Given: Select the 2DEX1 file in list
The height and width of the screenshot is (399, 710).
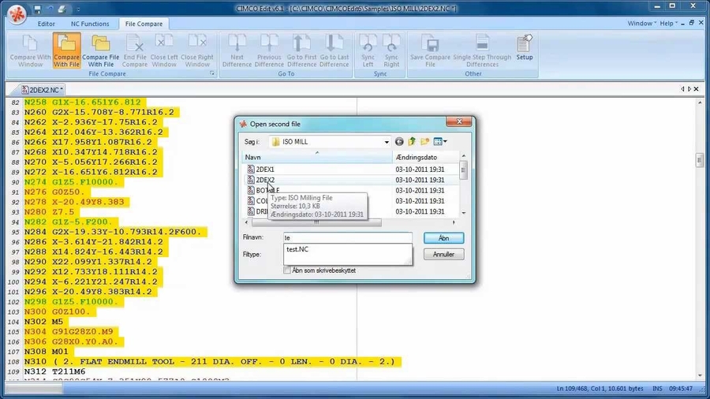Looking at the screenshot, I should tap(265, 170).
